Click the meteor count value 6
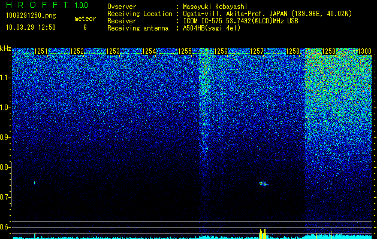This screenshot has height=239, width=377. click(85, 27)
